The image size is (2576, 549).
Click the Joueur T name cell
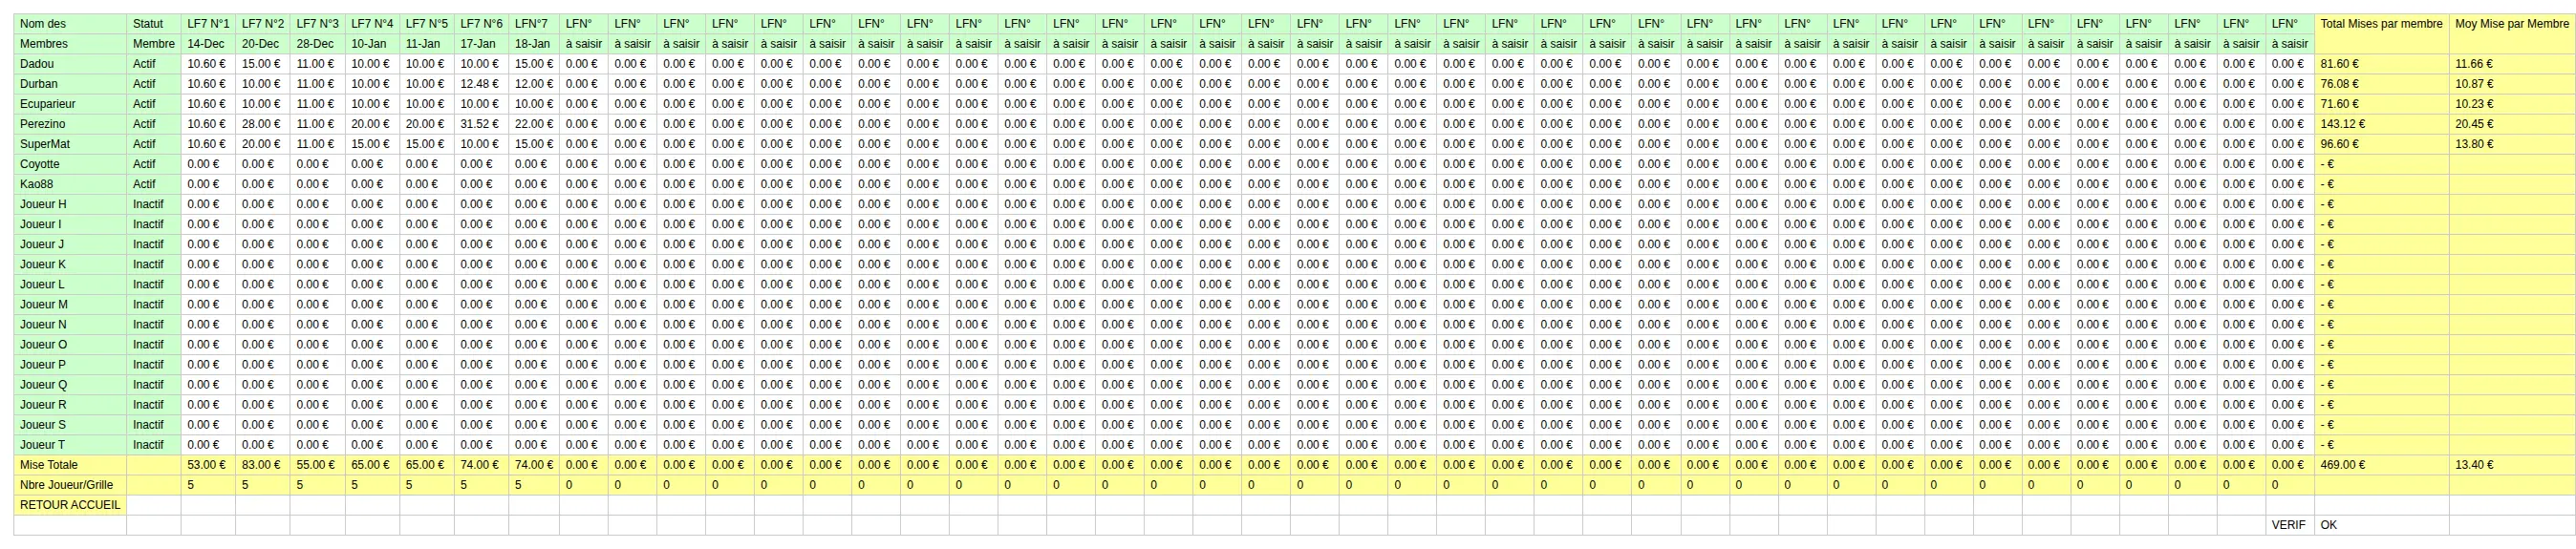(70, 445)
